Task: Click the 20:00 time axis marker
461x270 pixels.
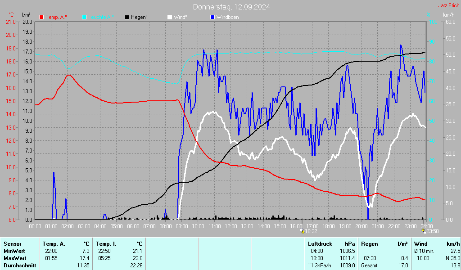Action: coord(361,225)
